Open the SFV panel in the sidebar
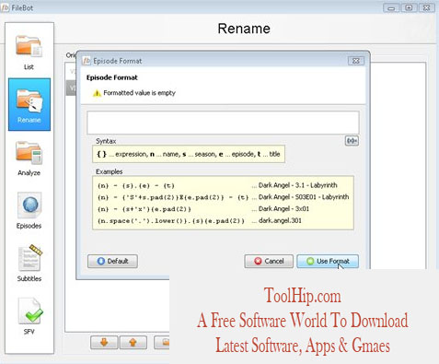The image size is (439, 364). pyautogui.click(x=29, y=316)
